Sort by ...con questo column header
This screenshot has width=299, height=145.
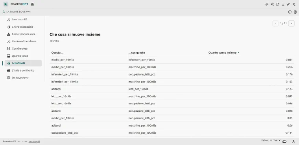[137, 53]
